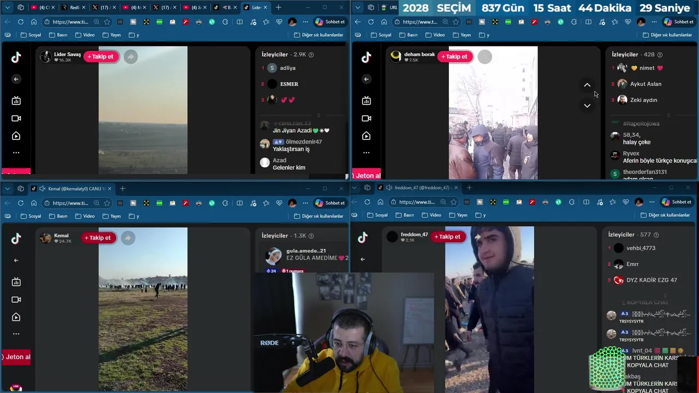This screenshot has width=699, height=393.
Task: Open the Following feed icon in Lider Savaş TikTok sidebar
Action: coord(16,100)
